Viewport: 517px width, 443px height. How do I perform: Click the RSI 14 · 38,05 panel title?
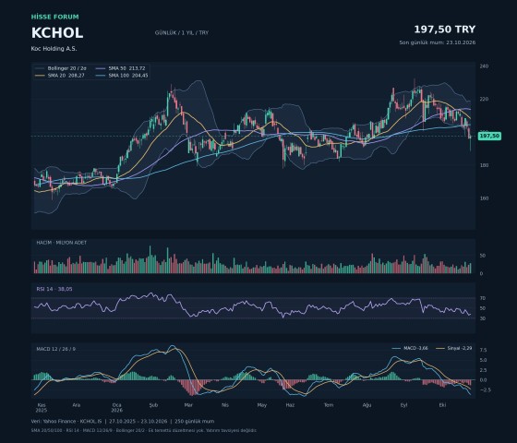pyautogui.click(x=54, y=289)
